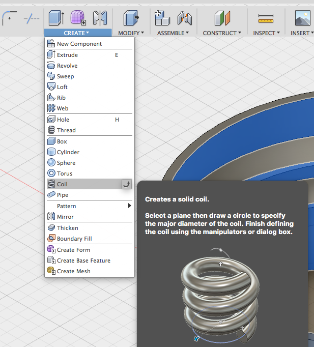Click the pin-to-toolbar arrow on Coil row
The image size is (314, 347).
pyautogui.click(x=127, y=184)
